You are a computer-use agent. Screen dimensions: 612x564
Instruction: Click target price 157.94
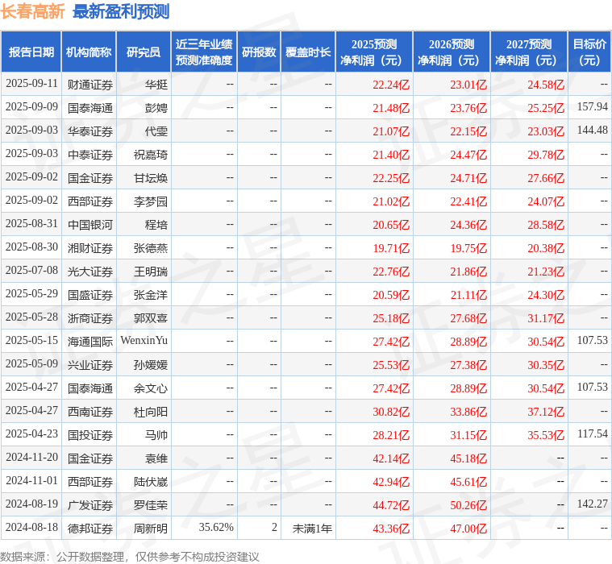point(593,106)
